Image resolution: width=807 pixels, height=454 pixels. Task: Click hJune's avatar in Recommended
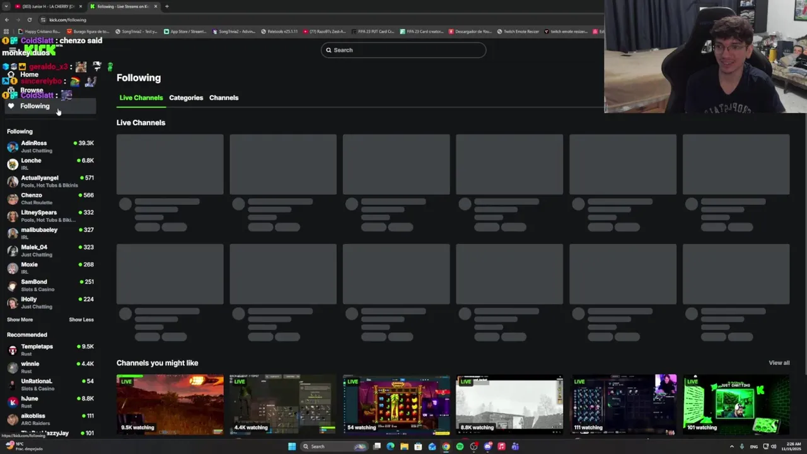tap(13, 402)
